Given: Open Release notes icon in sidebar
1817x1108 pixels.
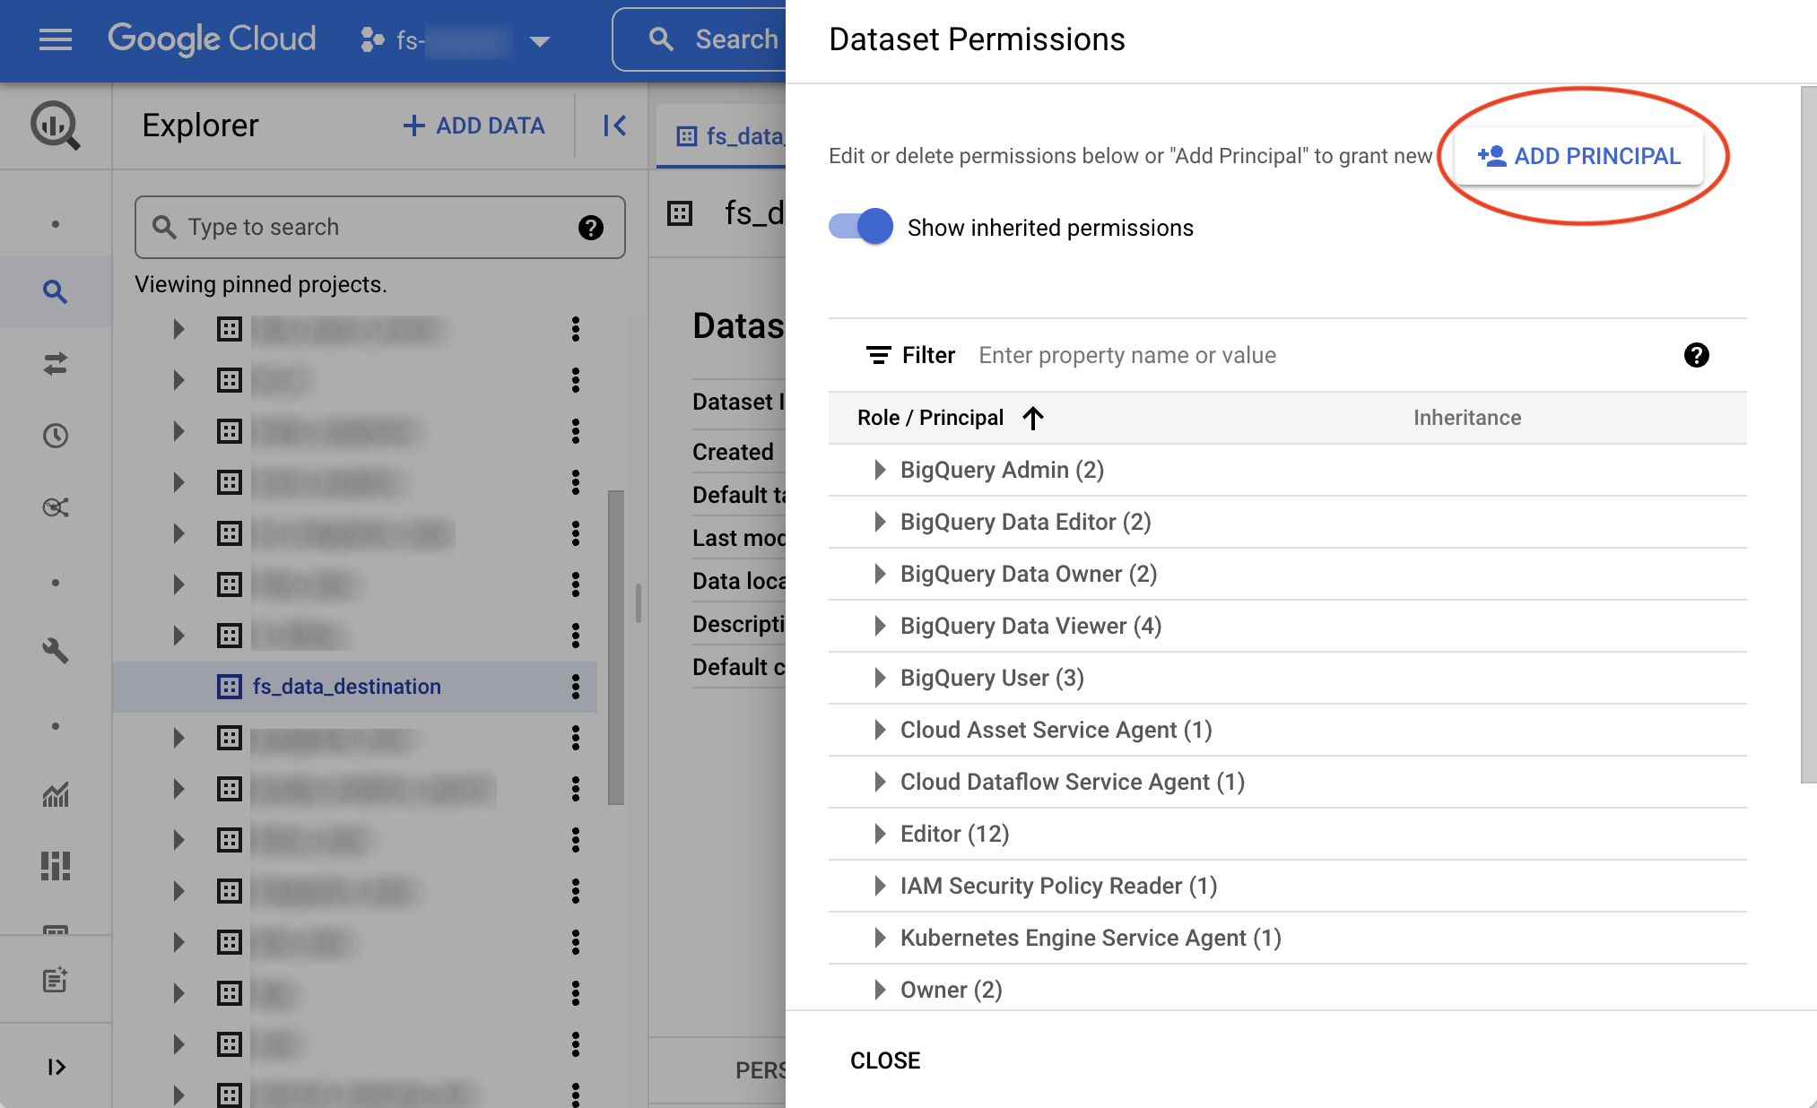Looking at the screenshot, I should [x=56, y=979].
